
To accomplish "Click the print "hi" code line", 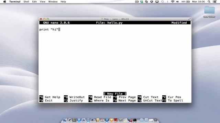I will click(x=49, y=29).
